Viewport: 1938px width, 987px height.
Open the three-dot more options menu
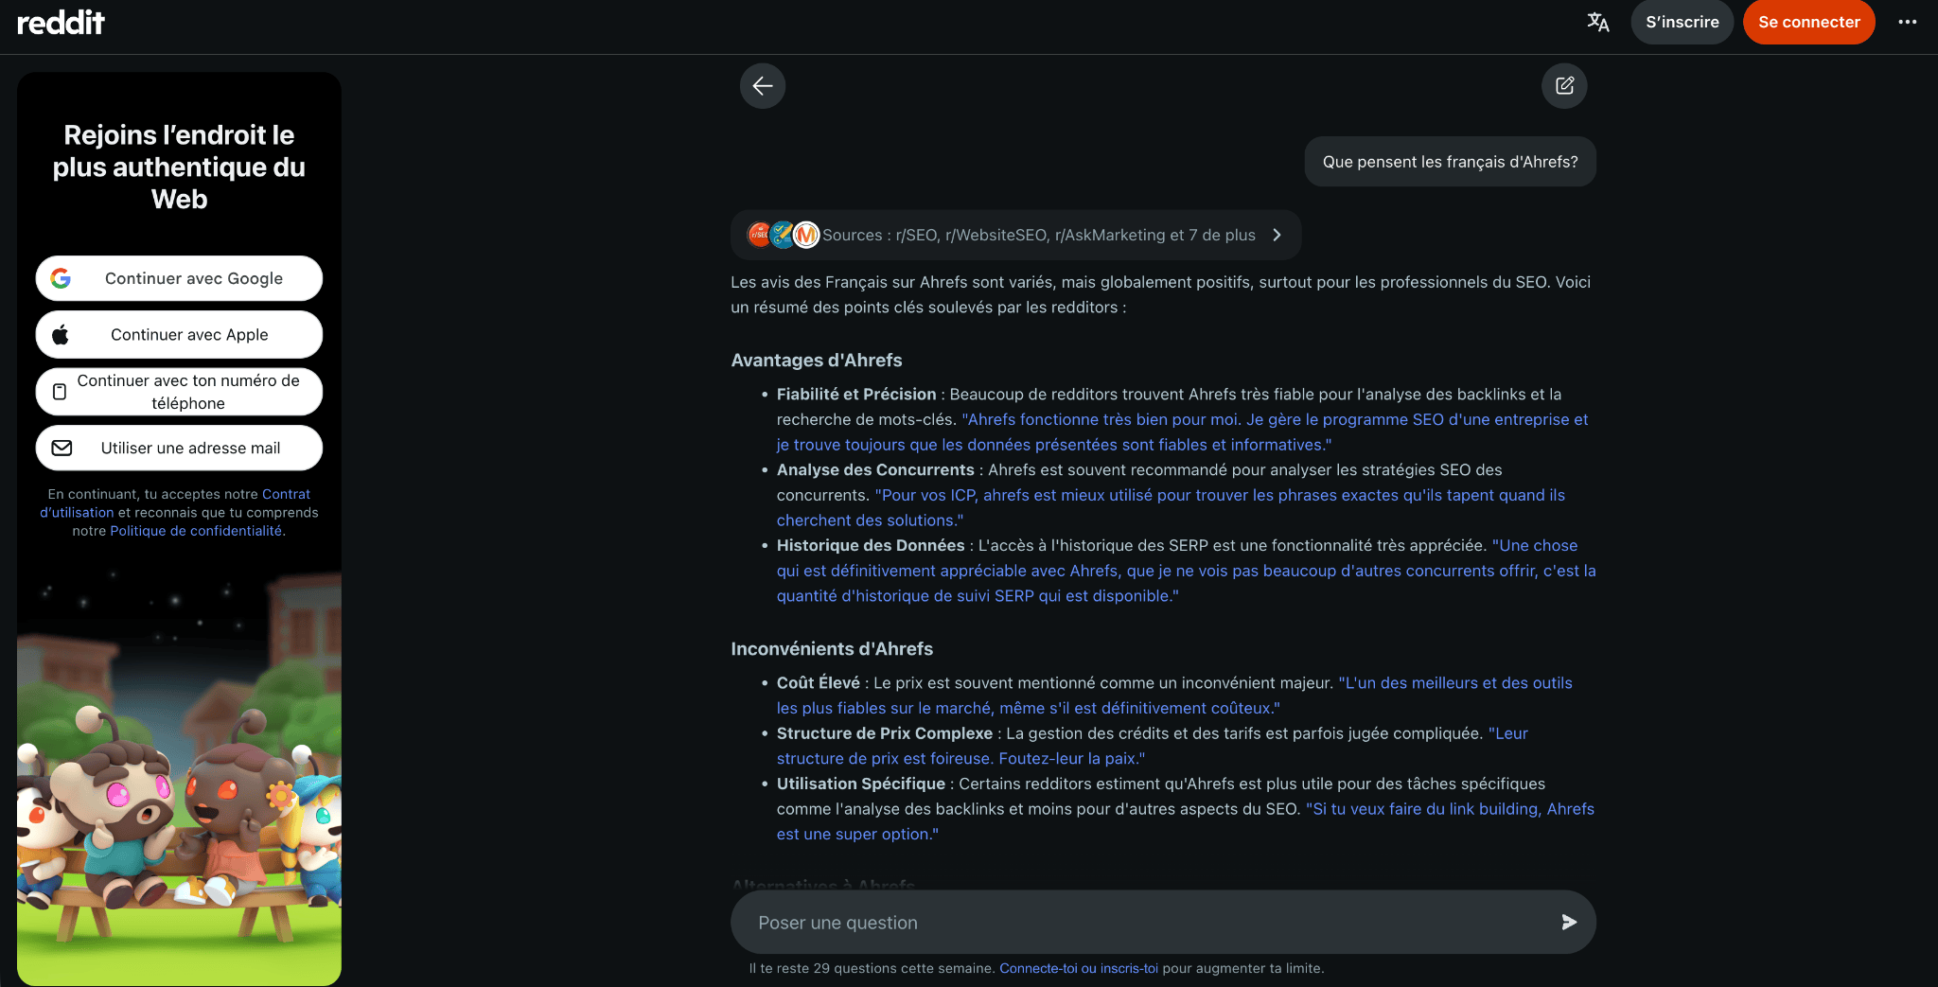1907,22
